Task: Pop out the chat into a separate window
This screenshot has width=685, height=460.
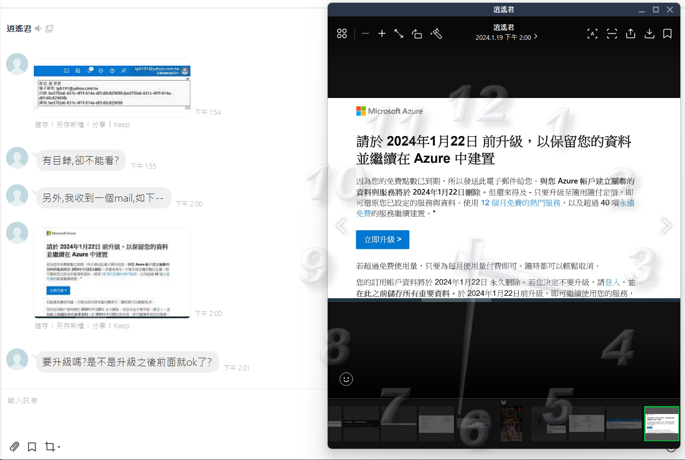Action: pos(49,29)
